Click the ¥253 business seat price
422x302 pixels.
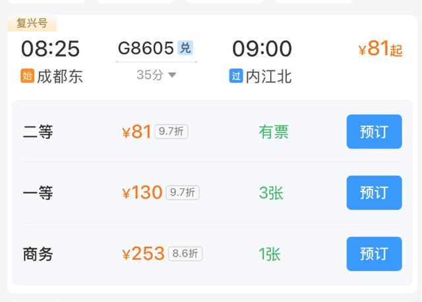[x=144, y=254]
